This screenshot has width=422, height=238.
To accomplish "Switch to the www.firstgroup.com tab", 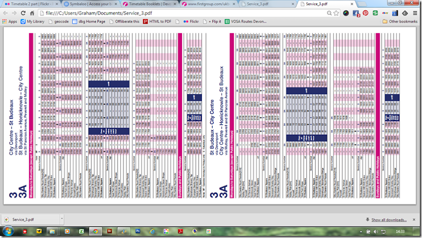I will 209,4.
